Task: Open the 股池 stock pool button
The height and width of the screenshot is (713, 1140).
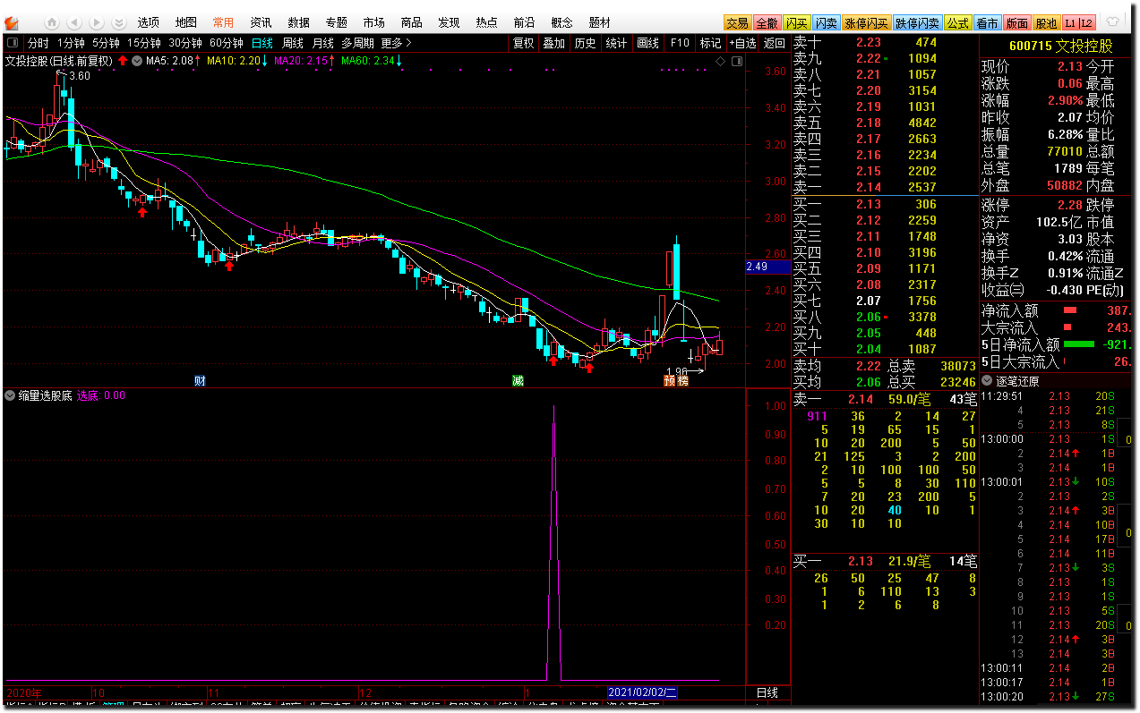Action: click(x=1045, y=23)
